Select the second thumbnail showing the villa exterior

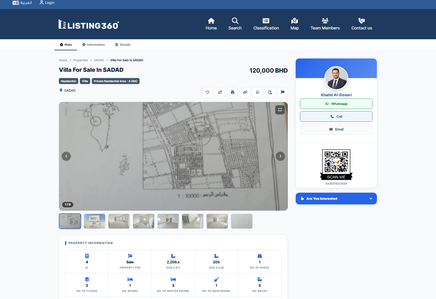(x=95, y=221)
